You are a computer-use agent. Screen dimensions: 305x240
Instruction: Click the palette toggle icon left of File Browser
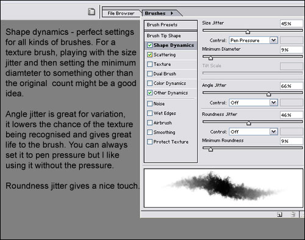[x=91, y=12]
